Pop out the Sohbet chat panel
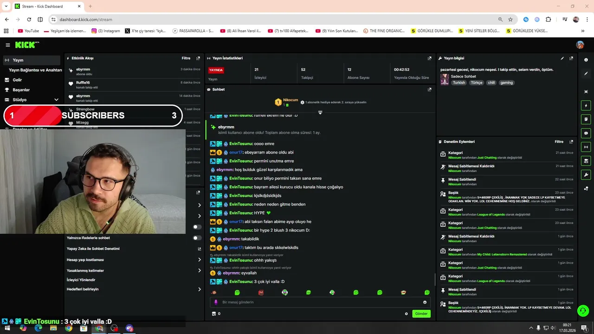The width and height of the screenshot is (594, 334). pos(430,90)
